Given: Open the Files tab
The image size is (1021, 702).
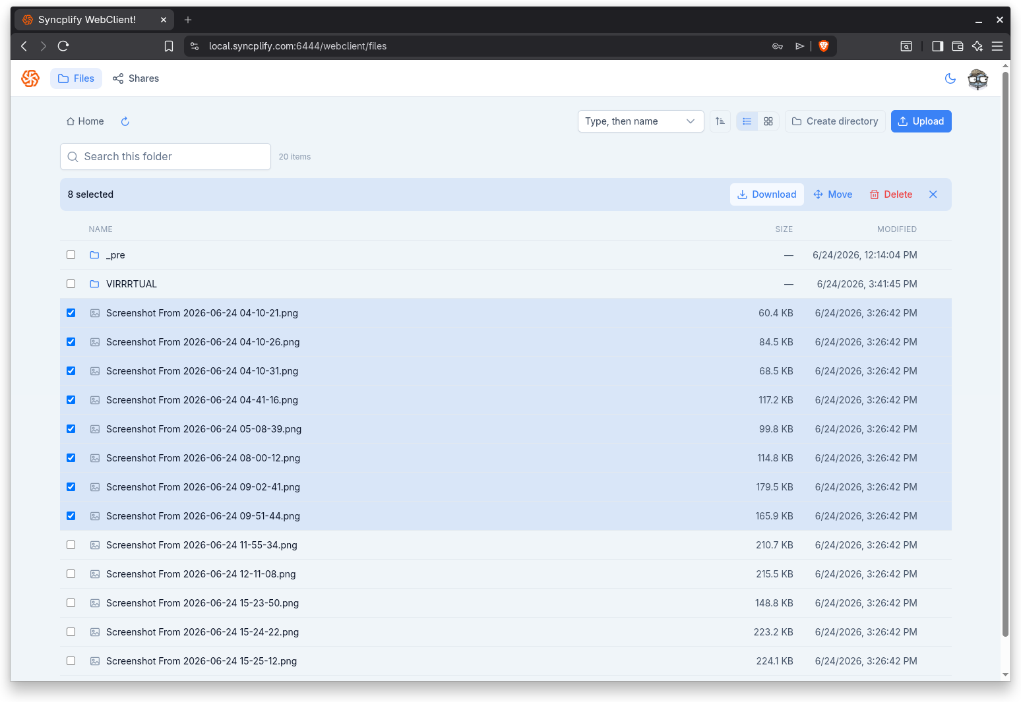Looking at the screenshot, I should [x=76, y=78].
